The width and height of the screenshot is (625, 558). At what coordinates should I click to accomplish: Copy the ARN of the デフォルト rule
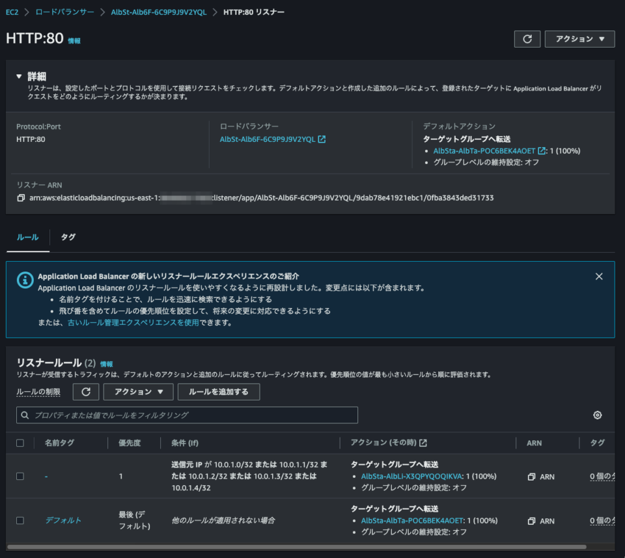[x=534, y=521]
